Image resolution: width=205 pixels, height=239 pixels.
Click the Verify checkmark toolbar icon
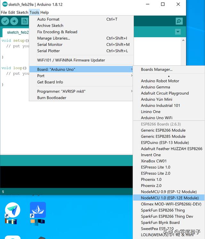click(x=5, y=21)
